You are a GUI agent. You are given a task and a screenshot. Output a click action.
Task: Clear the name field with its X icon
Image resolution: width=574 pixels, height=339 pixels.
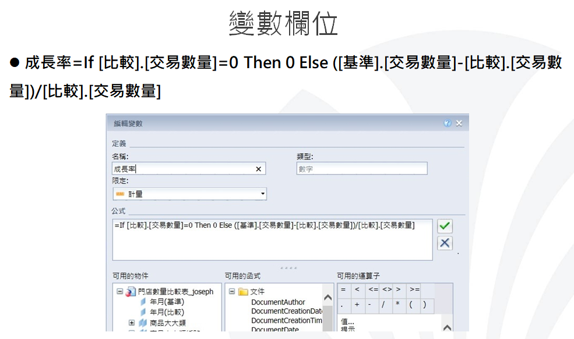tap(259, 169)
